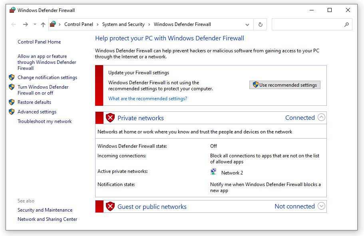Select the shield icon beside Restore defaults
Screen dimensions: 364x236
pos(11,102)
